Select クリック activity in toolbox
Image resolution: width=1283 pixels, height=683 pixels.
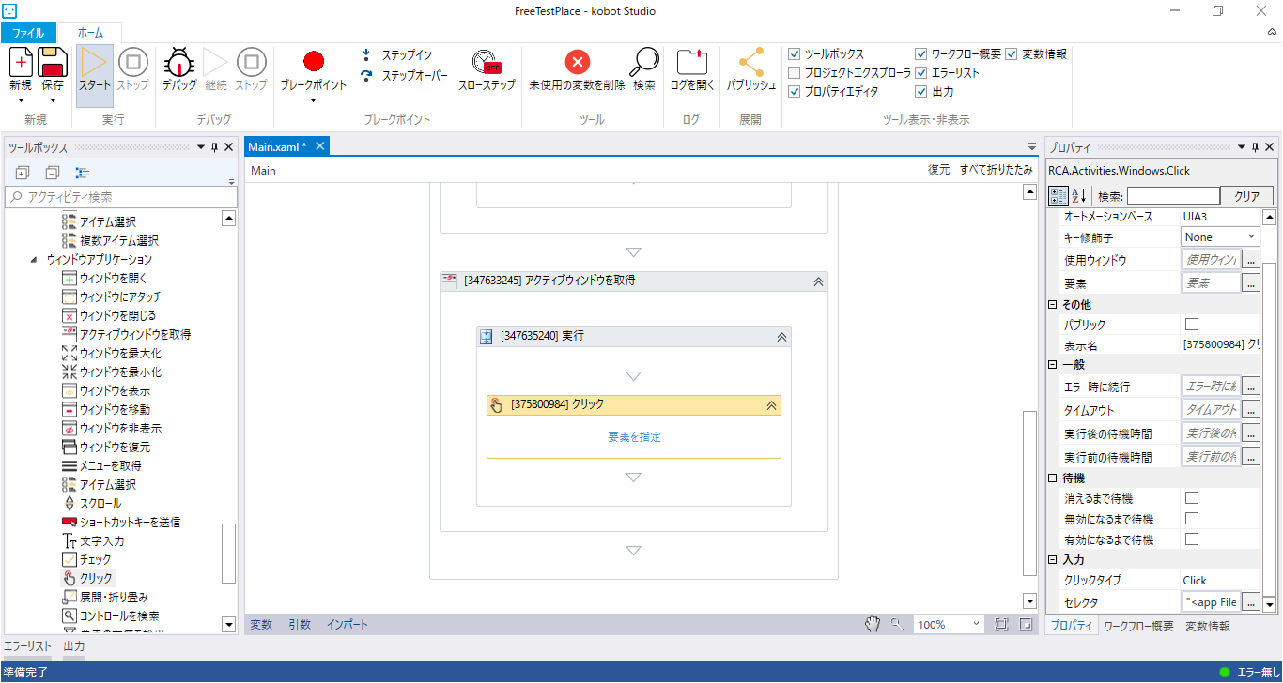tap(87, 578)
